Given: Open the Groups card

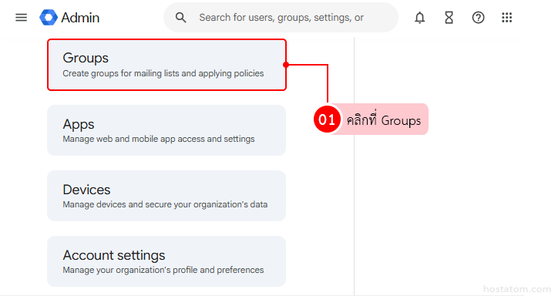Looking at the screenshot, I should point(166,65).
